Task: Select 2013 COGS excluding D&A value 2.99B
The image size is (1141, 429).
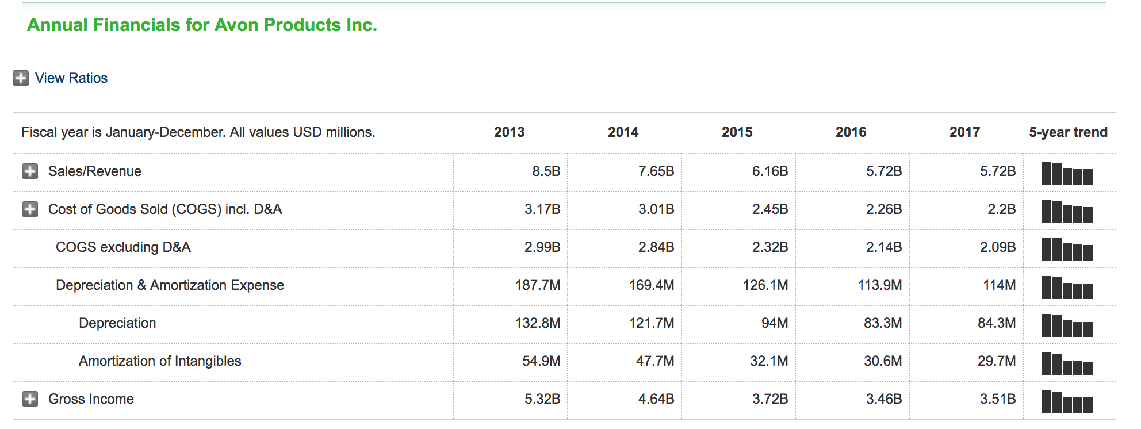Action: [x=542, y=247]
